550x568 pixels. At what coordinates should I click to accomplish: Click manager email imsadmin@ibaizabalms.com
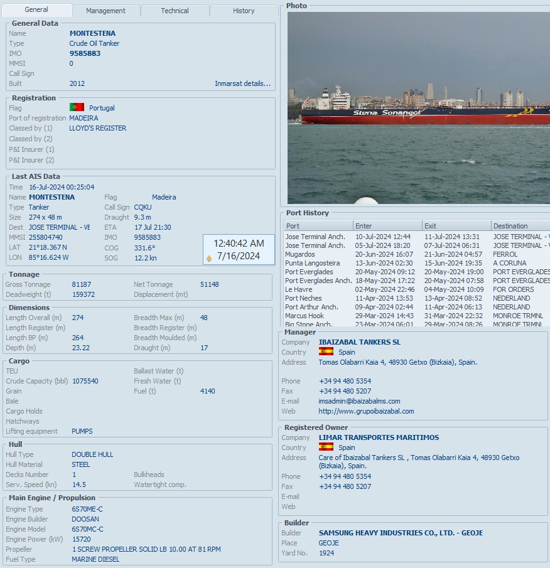359,401
